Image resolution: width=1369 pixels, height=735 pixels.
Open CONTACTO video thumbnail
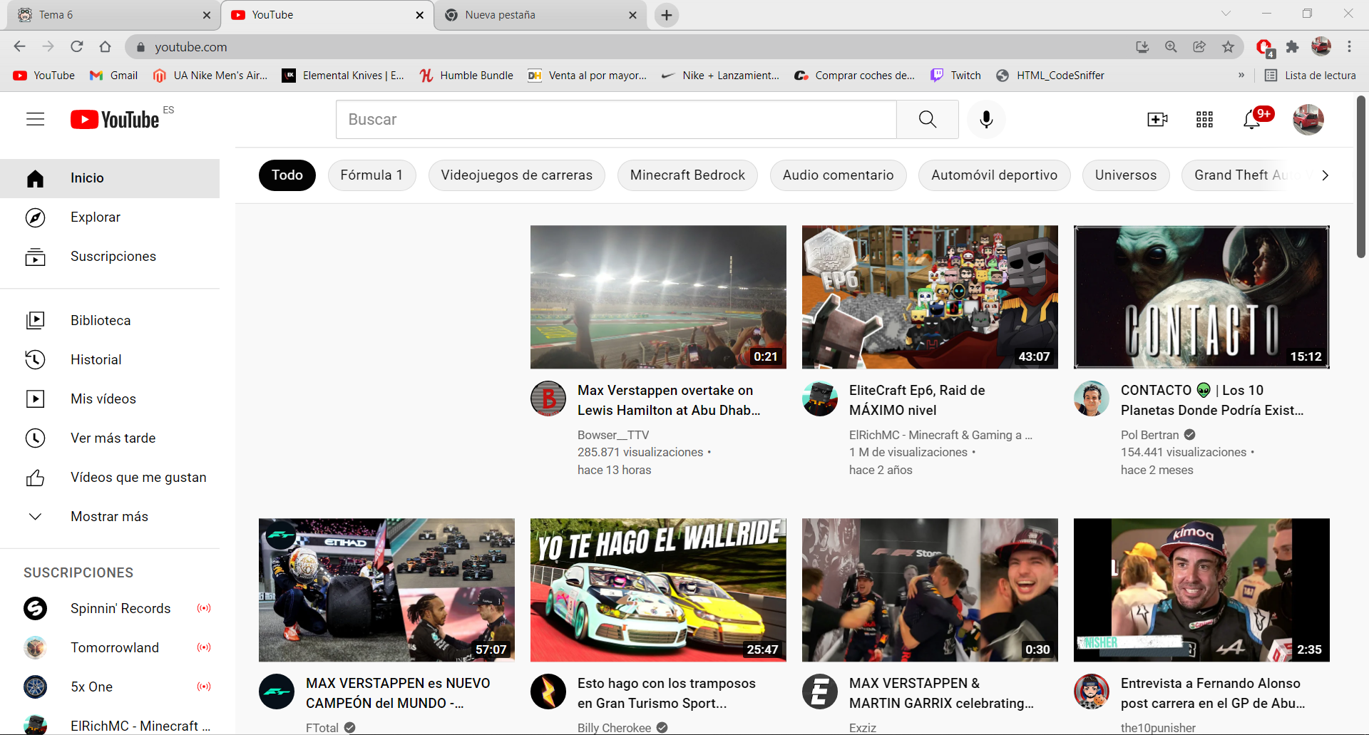pyautogui.click(x=1201, y=297)
